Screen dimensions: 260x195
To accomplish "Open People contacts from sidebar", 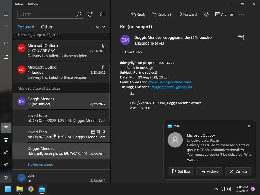I will tap(6, 152).
